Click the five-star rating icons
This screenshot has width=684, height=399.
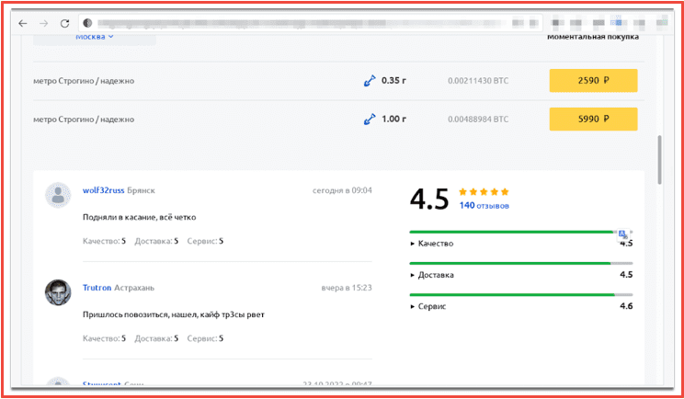pyautogui.click(x=484, y=192)
